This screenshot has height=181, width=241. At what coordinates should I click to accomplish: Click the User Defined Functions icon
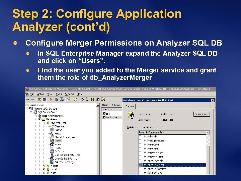click(52, 159)
